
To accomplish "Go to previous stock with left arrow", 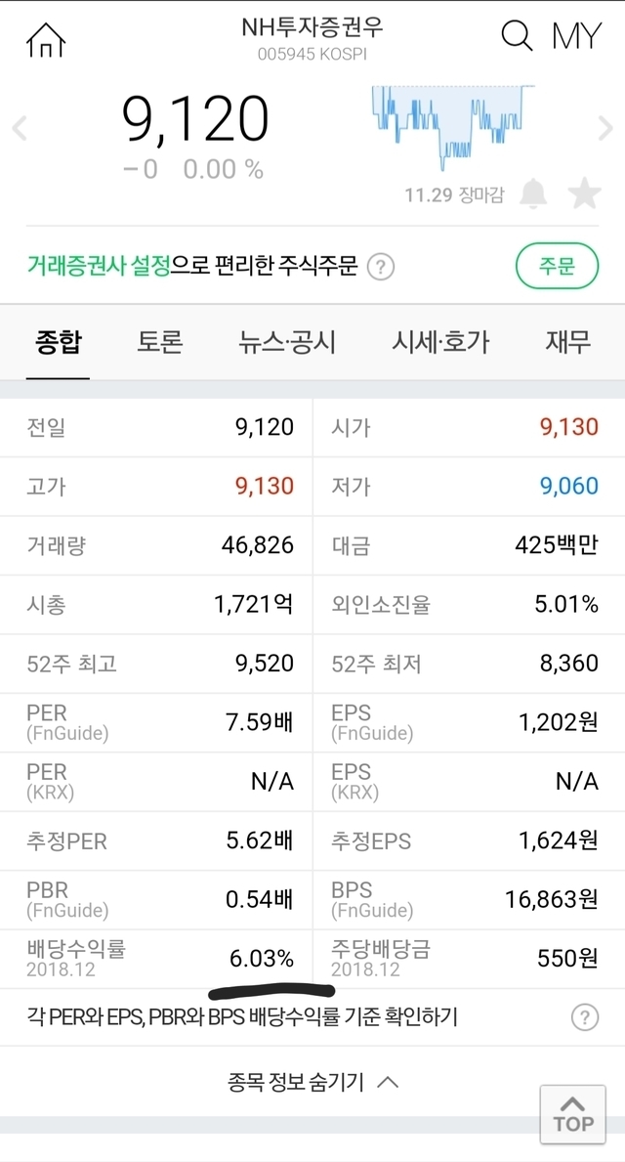I will (x=20, y=127).
